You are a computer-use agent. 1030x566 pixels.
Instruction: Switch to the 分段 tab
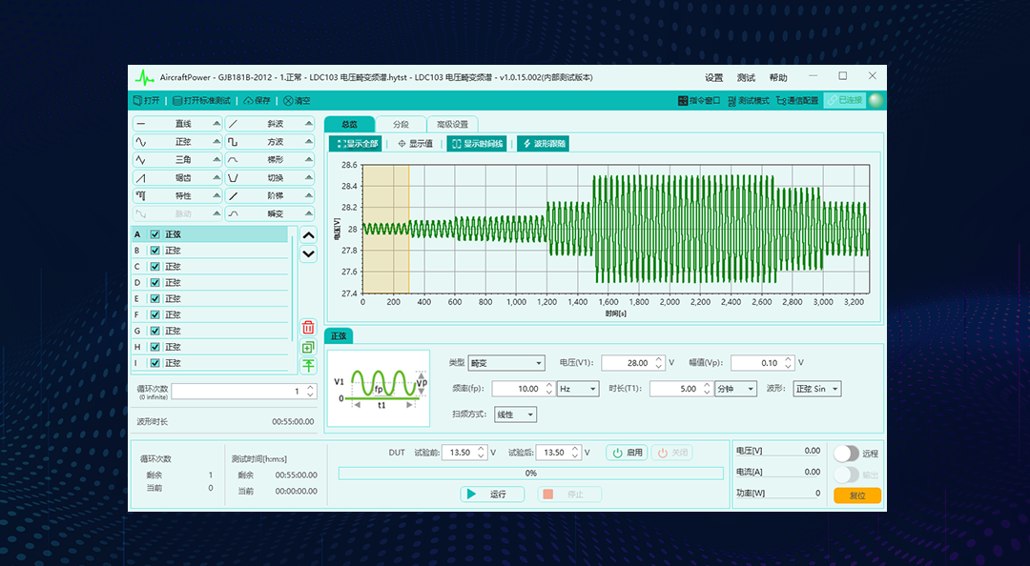(401, 124)
